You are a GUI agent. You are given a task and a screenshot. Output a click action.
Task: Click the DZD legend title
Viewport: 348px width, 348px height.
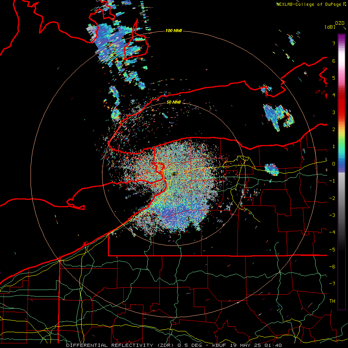[340, 23]
